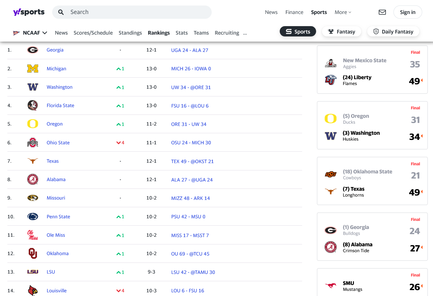The height and width of the screenshot is (296, 433).
Task: Select the Ohio State logo in rankings
Action: [33, 143]
